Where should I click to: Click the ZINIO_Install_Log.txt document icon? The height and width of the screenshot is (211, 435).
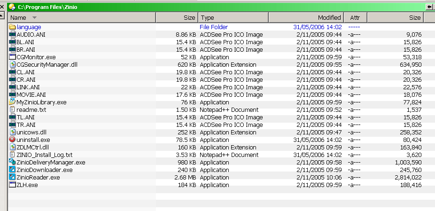[x=12, y=154]
